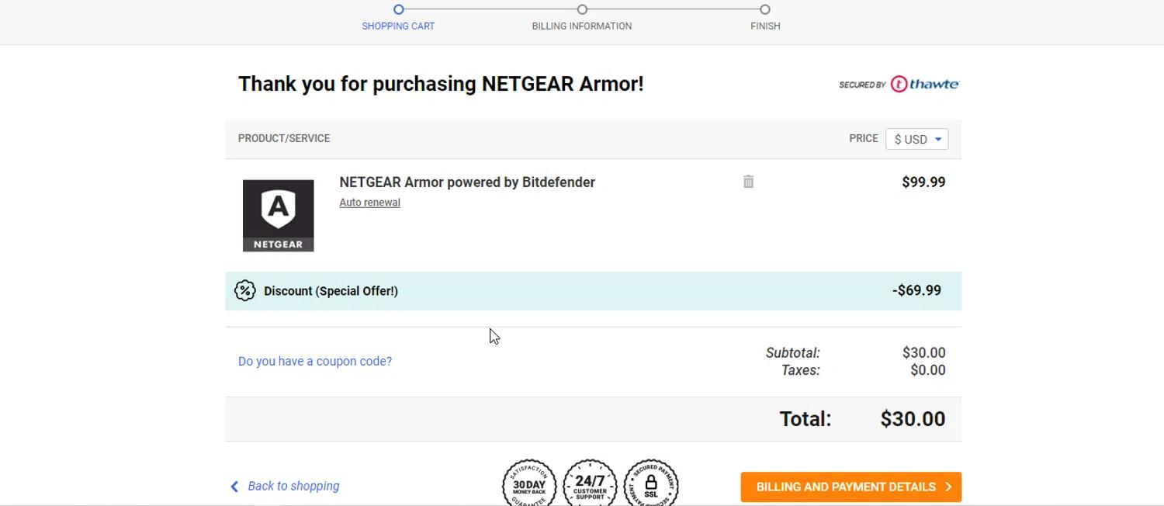Click the 30 Day Money Back badge

click(529, 484)
